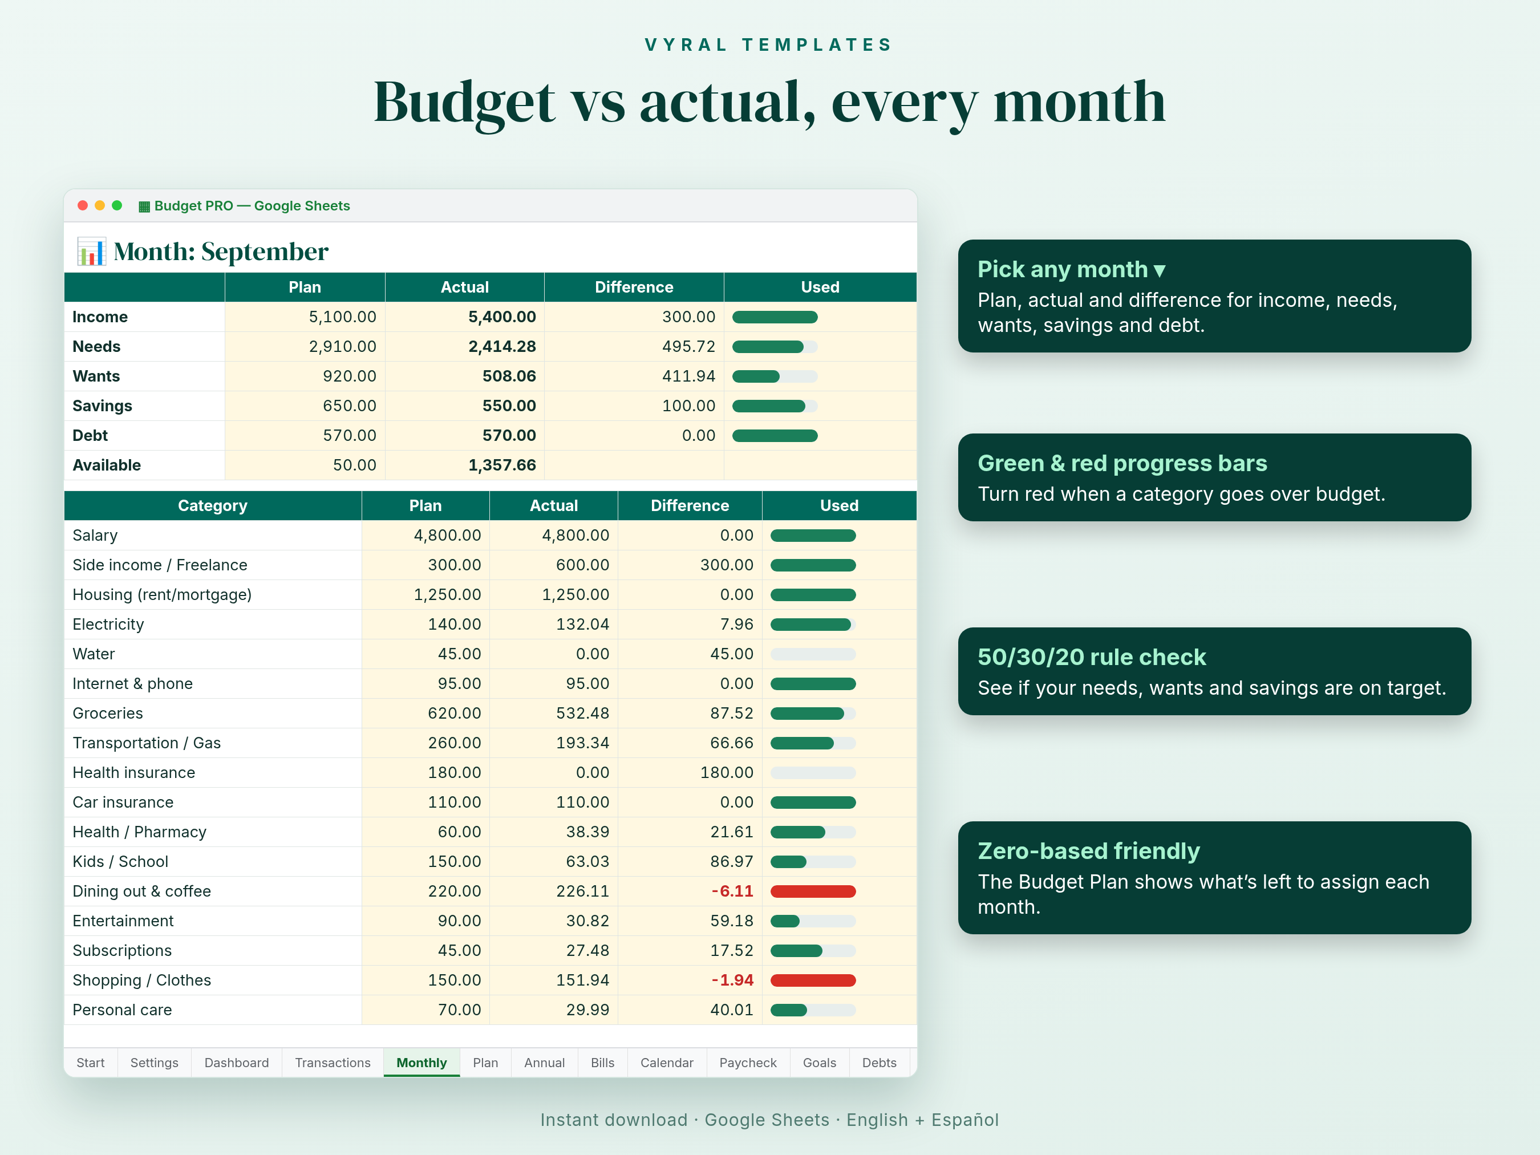The image size is (1540, 1155).
Task: Click the empty Water progress bar
Action: [813, 654]
